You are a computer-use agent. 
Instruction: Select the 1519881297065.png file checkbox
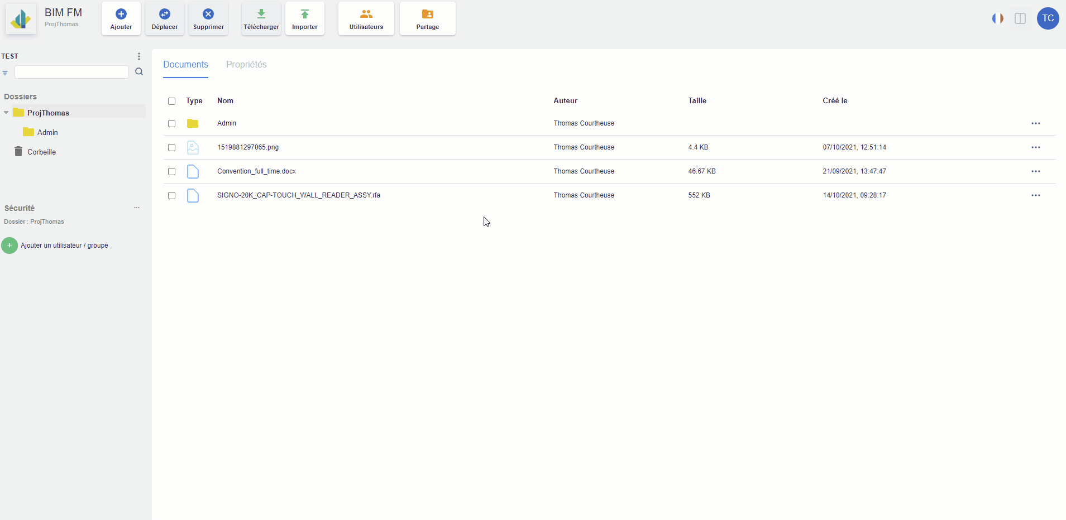coord(171,147)
